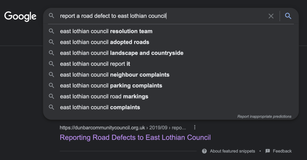Click the question mark icon for featured snippets
This screenshot has height=160, width=307.
click(x=204, y=151)
